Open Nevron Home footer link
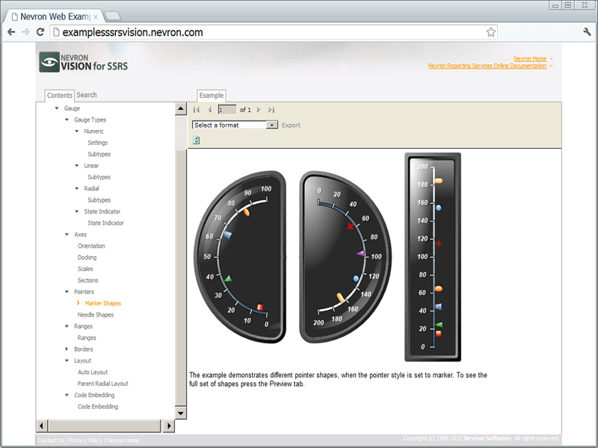 tap(123, 441)
